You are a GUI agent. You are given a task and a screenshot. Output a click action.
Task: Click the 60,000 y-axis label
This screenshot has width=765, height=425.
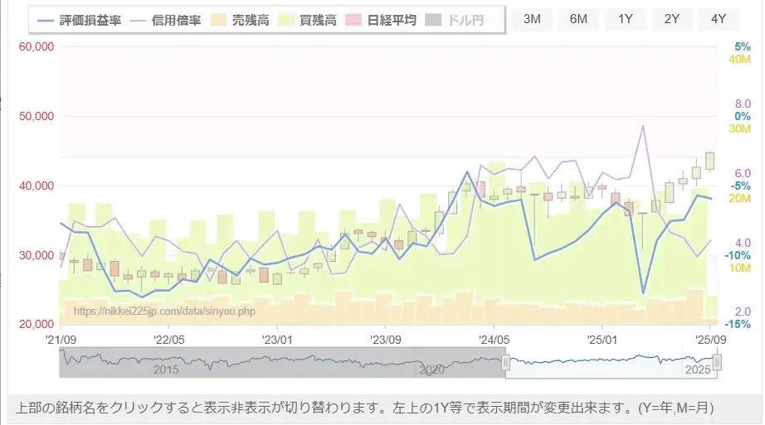click(37, 46)
